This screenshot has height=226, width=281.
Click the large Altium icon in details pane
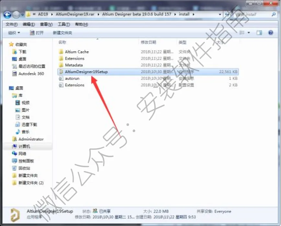click(x=15, y=215)
